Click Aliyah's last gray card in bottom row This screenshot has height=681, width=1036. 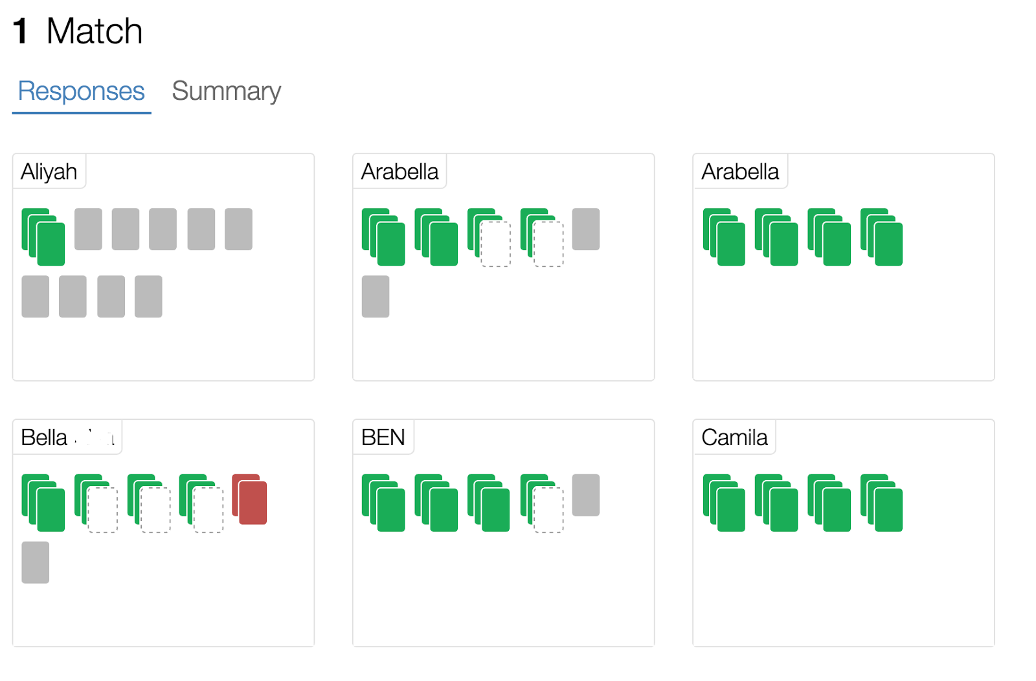click(x=148, y=296)
